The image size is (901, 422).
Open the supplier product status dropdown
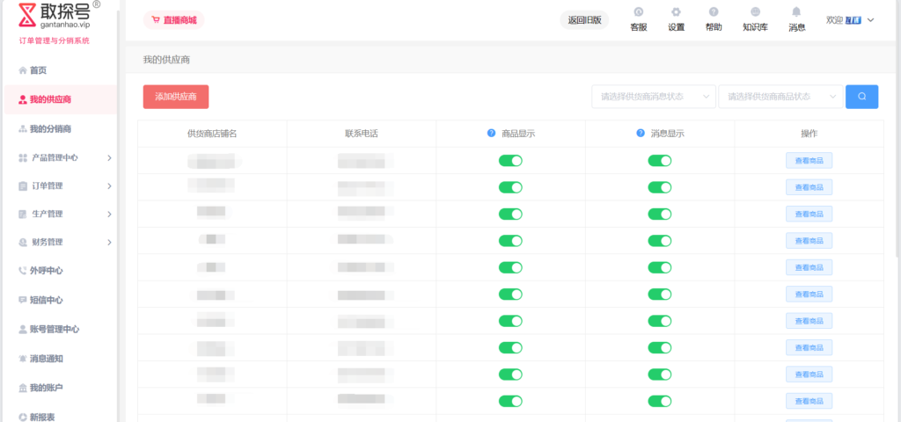click(x=780, y=97)
